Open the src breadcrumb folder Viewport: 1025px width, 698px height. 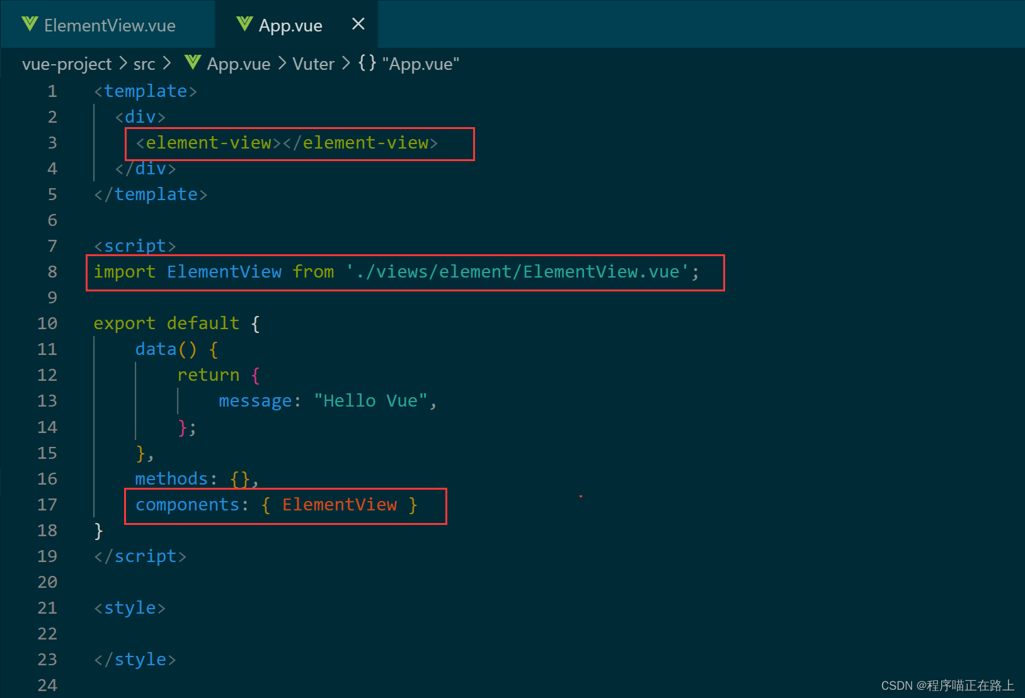coord(144,64)
